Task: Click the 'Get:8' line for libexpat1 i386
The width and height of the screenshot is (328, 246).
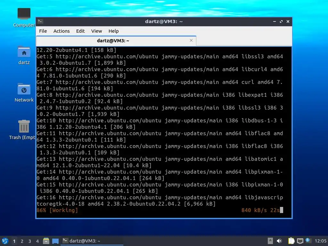Action: (160, 98)
